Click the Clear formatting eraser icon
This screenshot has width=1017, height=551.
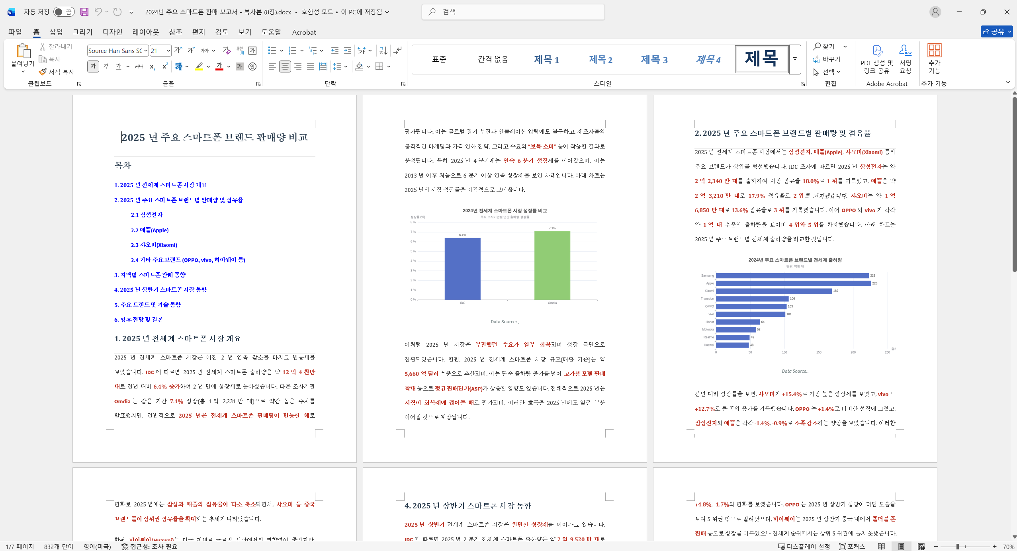click(x=227, y=51)
